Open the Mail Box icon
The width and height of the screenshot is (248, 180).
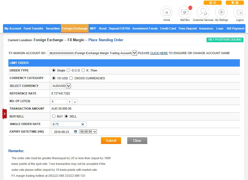pyautogui.click(x=185, y=12)
